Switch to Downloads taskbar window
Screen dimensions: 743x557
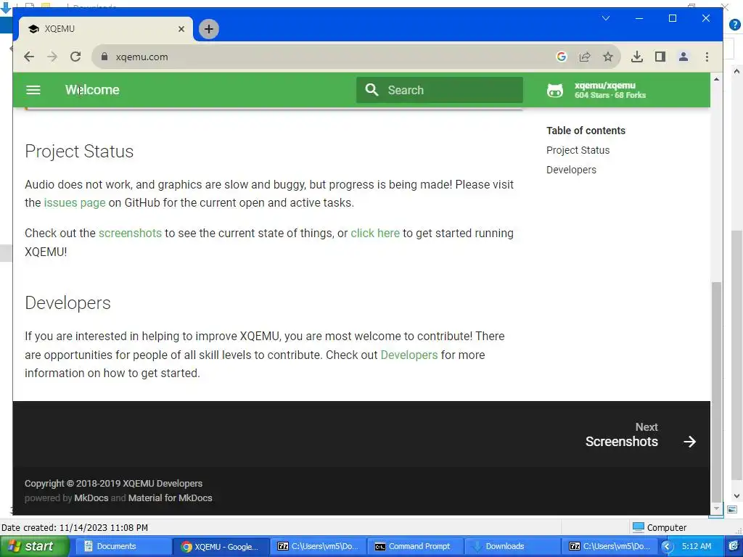point(513,546)
